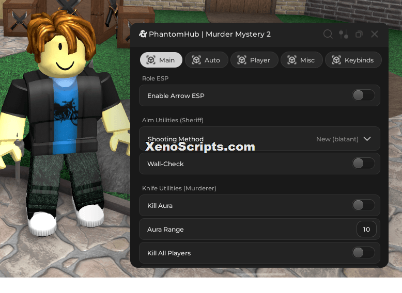Switch to the Main tab
This screenshot has width=402, height=293.
click(161, 60)
